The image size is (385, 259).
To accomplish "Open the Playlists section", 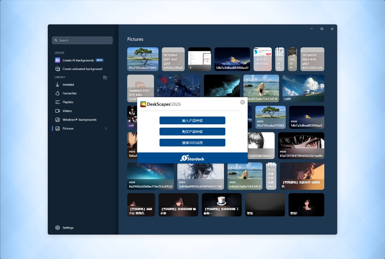I will [x=68, y=102].
